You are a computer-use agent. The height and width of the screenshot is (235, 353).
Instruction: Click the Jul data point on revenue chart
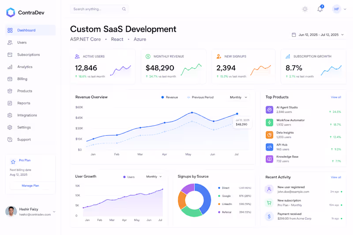click(237, 114)
